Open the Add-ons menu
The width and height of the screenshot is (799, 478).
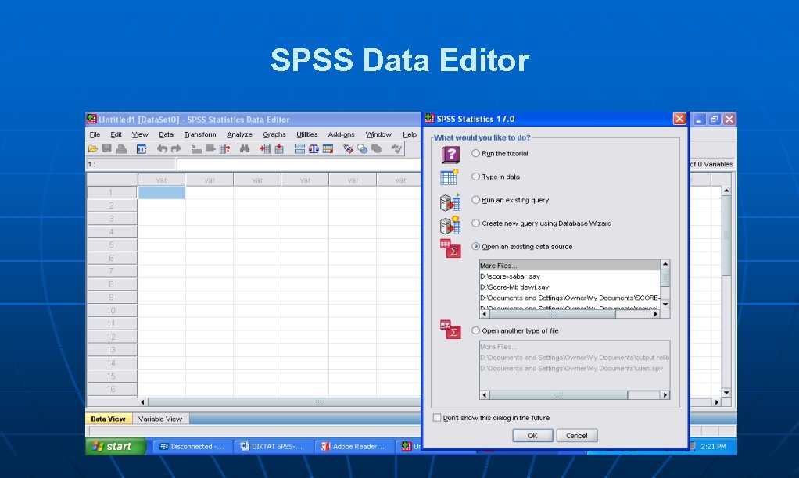pyautogui.click(x=341, y=134)
